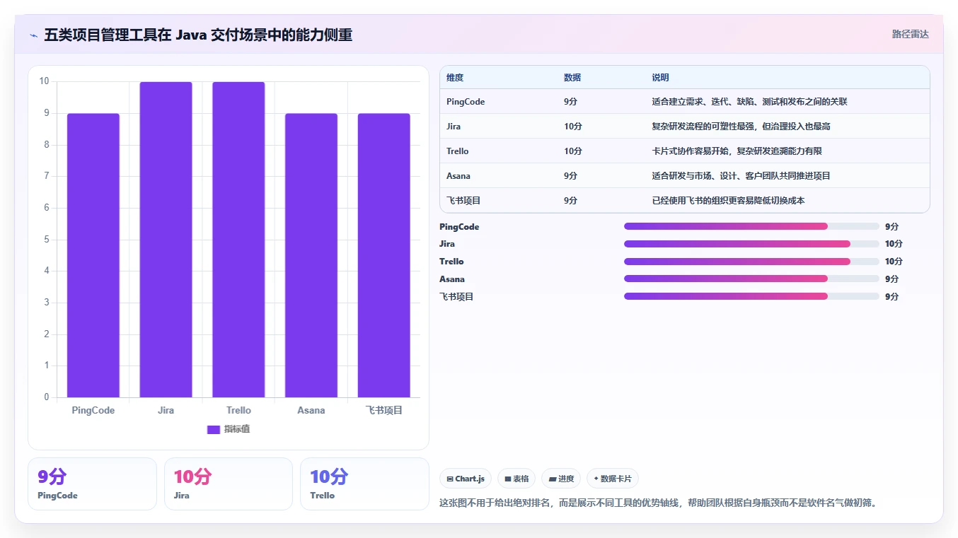Screen dimensions: 958x538
Task: Click the 路径雷达 label in header
Action: 910,34
